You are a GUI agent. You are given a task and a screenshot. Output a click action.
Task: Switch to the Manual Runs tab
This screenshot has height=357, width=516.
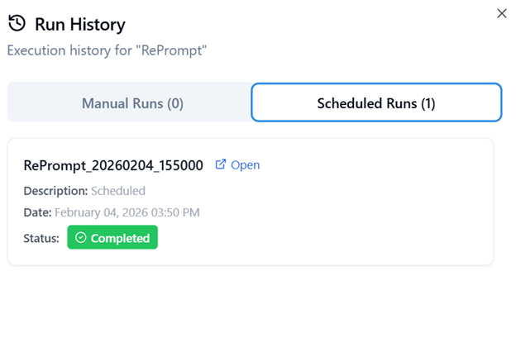(x=131, y=103)
